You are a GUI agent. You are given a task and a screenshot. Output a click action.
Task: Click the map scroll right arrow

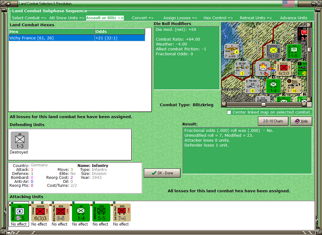coord(304,104)
